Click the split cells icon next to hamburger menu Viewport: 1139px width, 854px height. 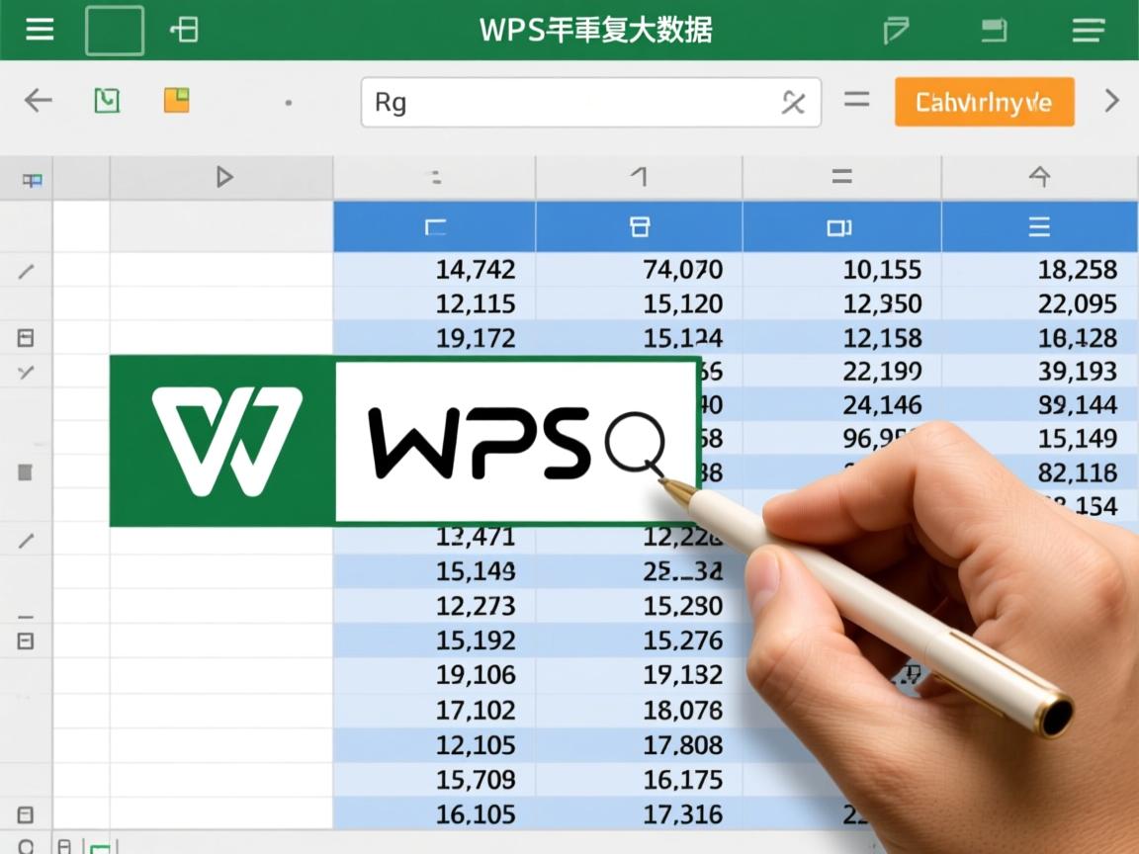click(x=182, y=29)
